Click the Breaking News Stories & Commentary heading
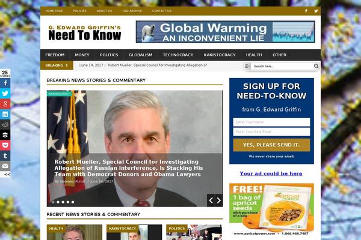This screenshot has width=361, height=240. [96, 80]
